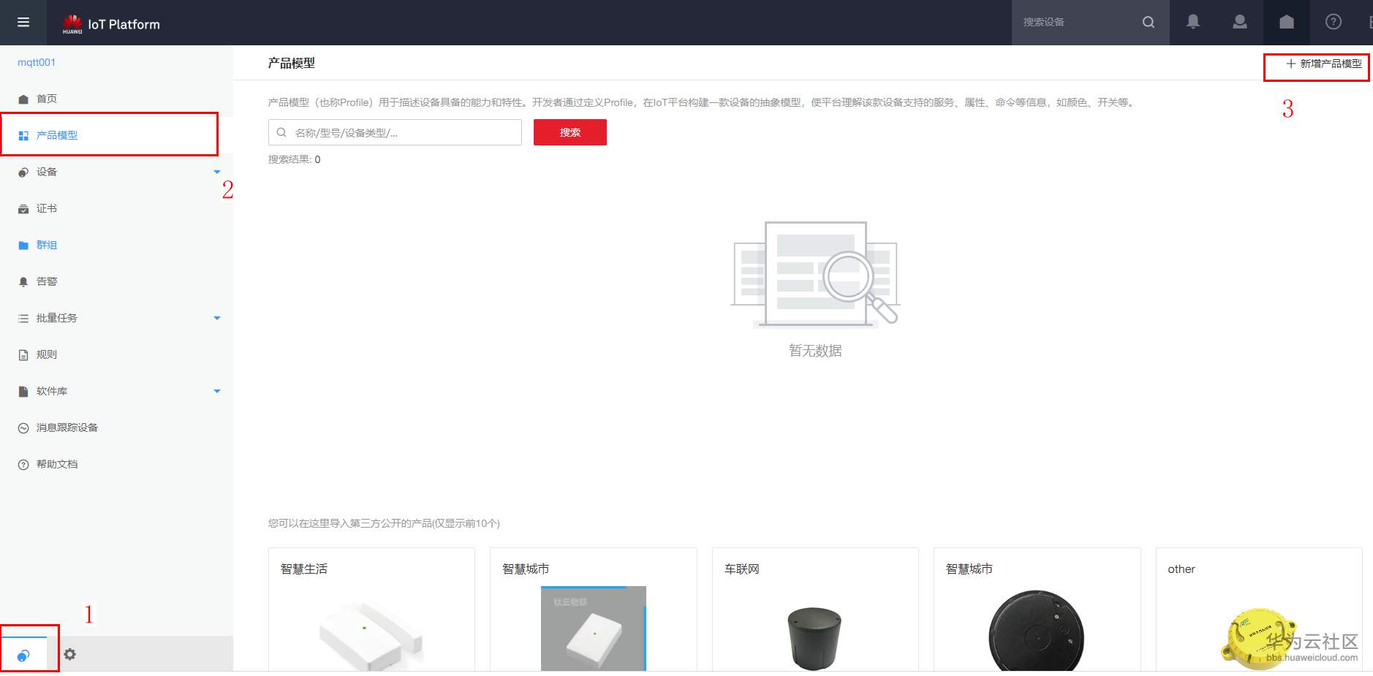
Task: Click the settings gear at bottom left
Action: [x=70, y=654]
